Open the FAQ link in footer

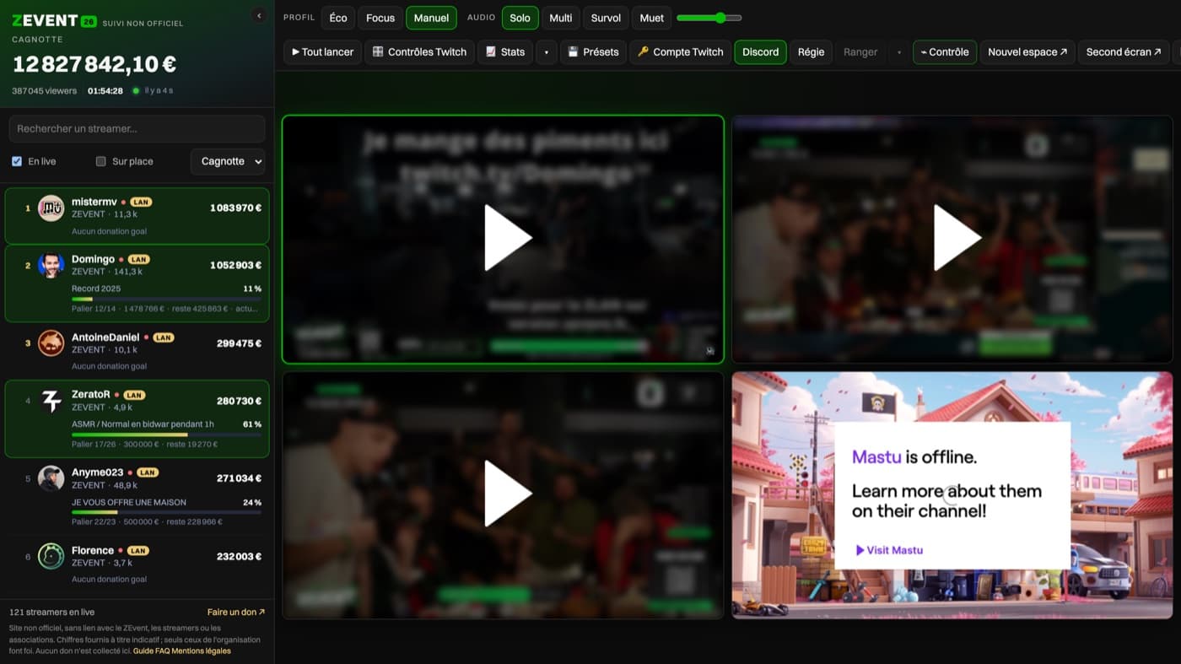pyautogui.click(x=162, y=651)
